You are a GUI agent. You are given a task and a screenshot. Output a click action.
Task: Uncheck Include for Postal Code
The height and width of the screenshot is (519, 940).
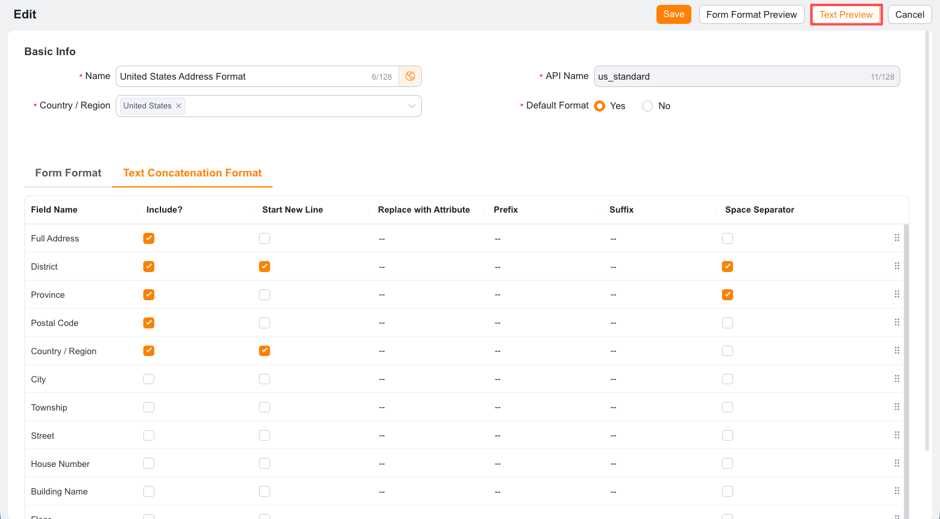click(x=149, y=323)
